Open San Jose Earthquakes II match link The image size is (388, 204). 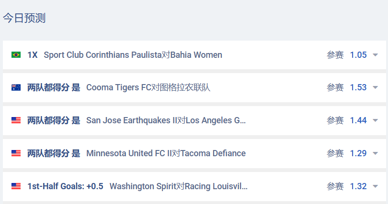[166, 120]
